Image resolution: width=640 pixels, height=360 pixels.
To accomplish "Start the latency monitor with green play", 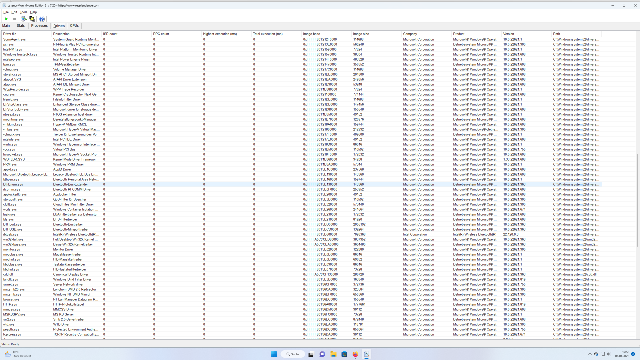I will pos(7,19).
